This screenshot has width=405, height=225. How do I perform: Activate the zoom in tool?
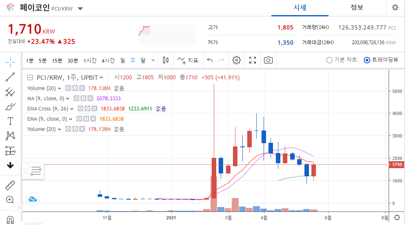(x=10, y=200)
